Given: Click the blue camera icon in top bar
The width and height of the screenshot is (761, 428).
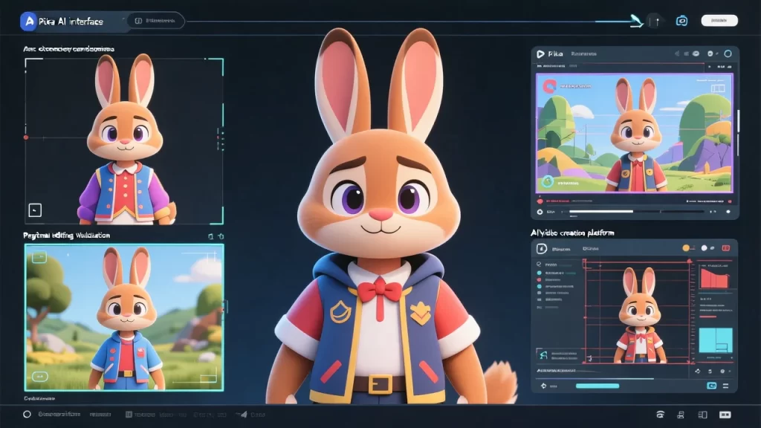Looking at the screenshot, I should [681, 21].
